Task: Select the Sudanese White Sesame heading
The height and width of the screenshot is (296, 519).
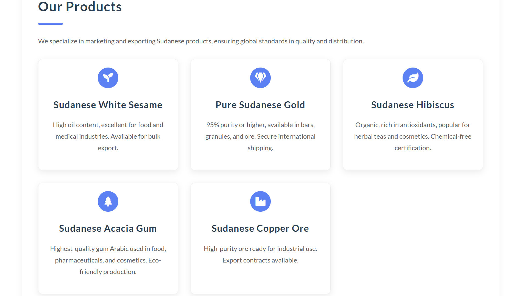Action: tap(108, 105)
